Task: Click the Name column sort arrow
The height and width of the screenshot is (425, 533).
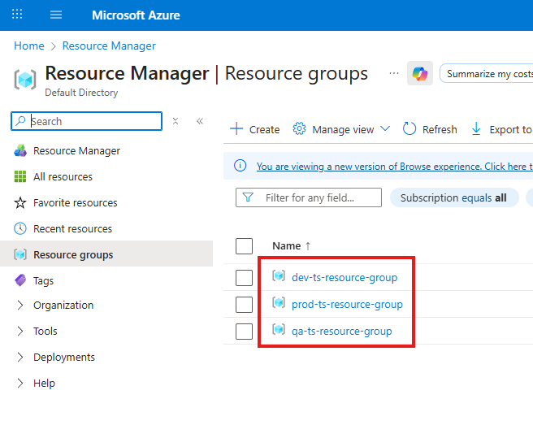Action: (308, 246)
